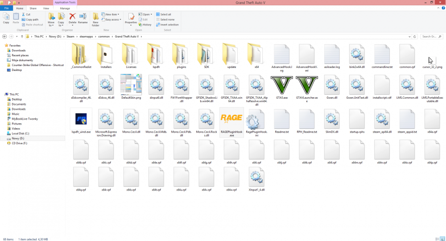The width and height of the screenshot is (446, 241).
Task: Click the New folder icon
Action: [x=95, y=17]
